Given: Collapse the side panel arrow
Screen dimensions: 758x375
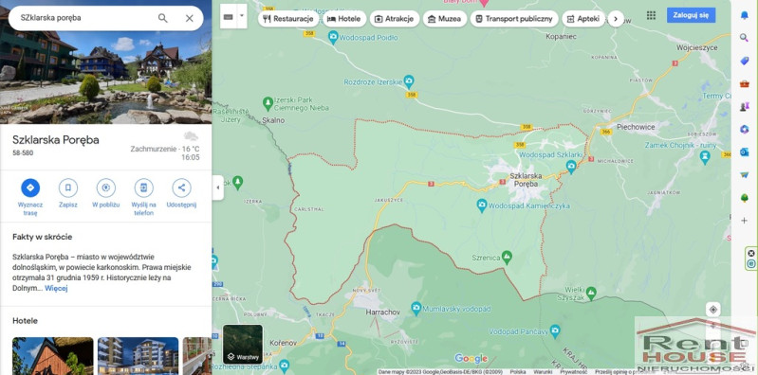Looking at the screenshot, I should pos(218,187).
